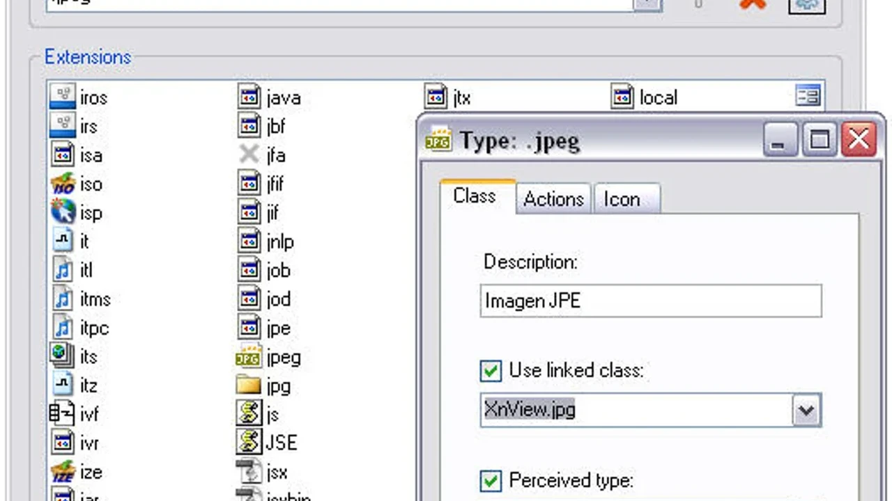This screenshot has width=892, height=501.
Task: Click the list view mode icon beside local
Action: click(x=808, y=96)
